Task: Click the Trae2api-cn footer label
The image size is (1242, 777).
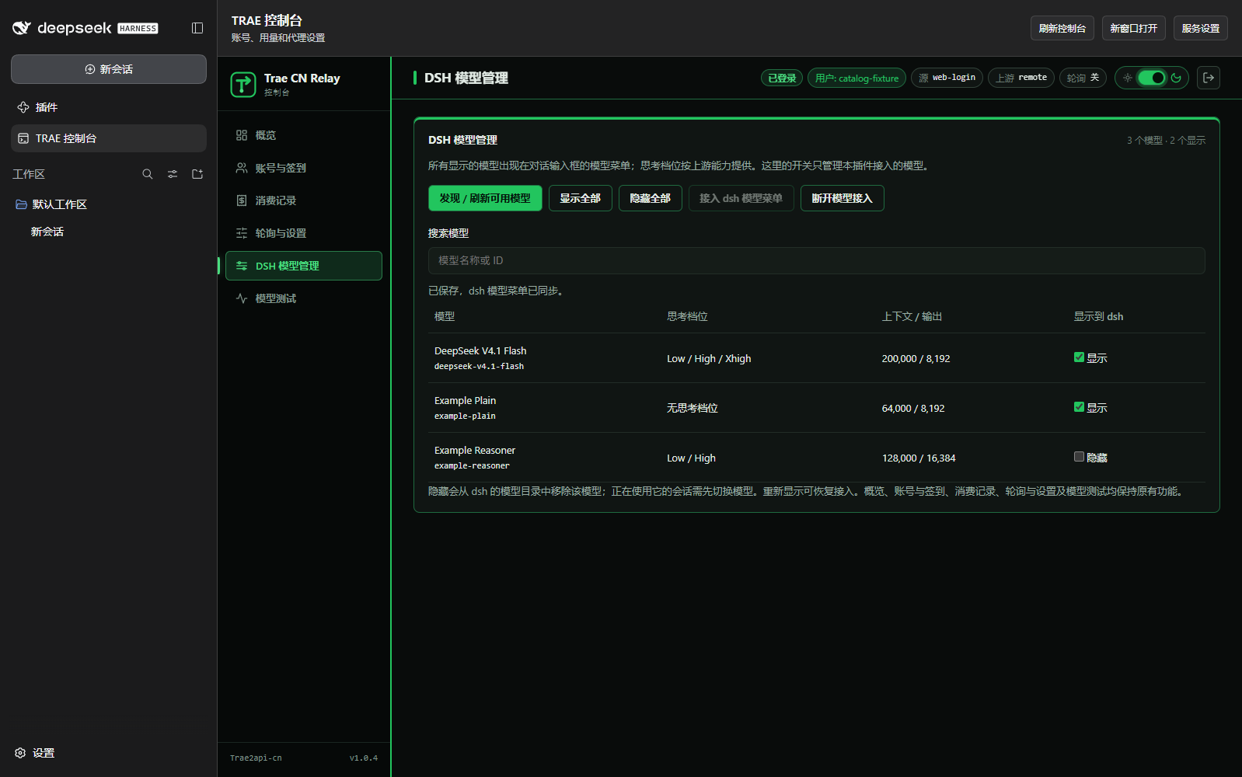Action: pos(256,758)
